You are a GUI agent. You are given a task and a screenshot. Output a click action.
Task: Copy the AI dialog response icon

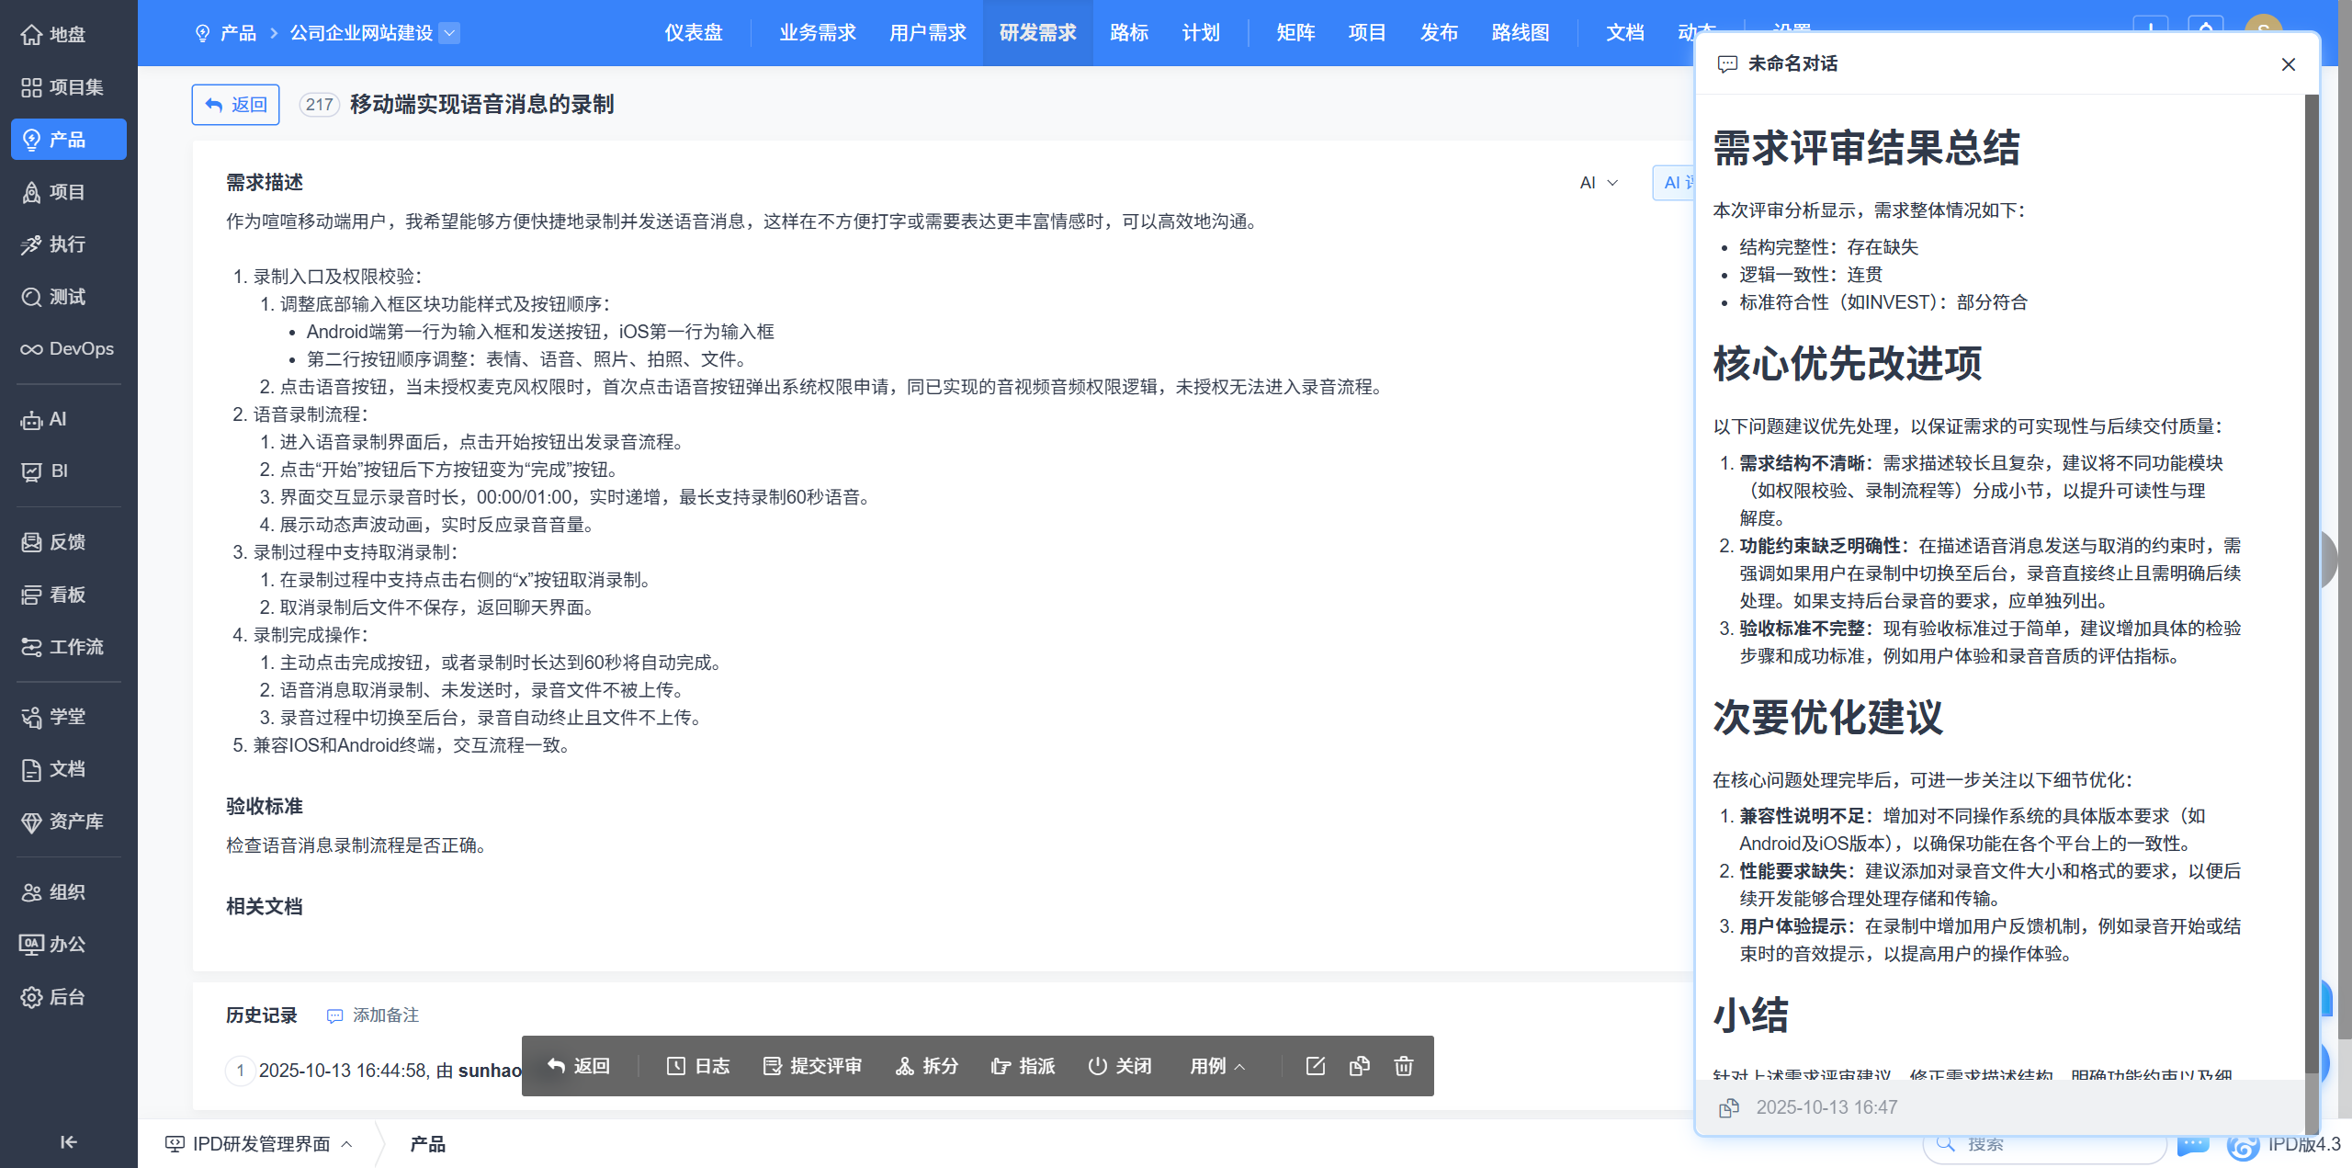click(x=1728, y=1107)
